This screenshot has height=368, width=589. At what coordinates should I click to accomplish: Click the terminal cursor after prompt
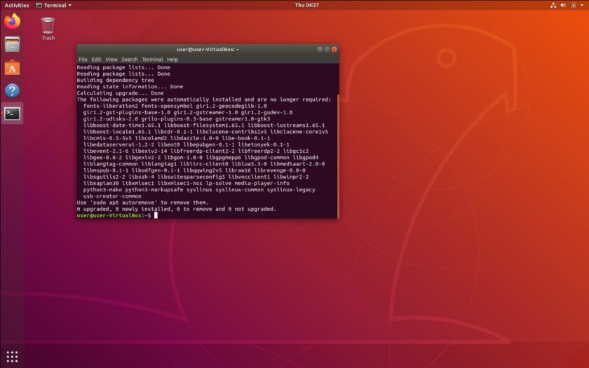pos(156,216)
